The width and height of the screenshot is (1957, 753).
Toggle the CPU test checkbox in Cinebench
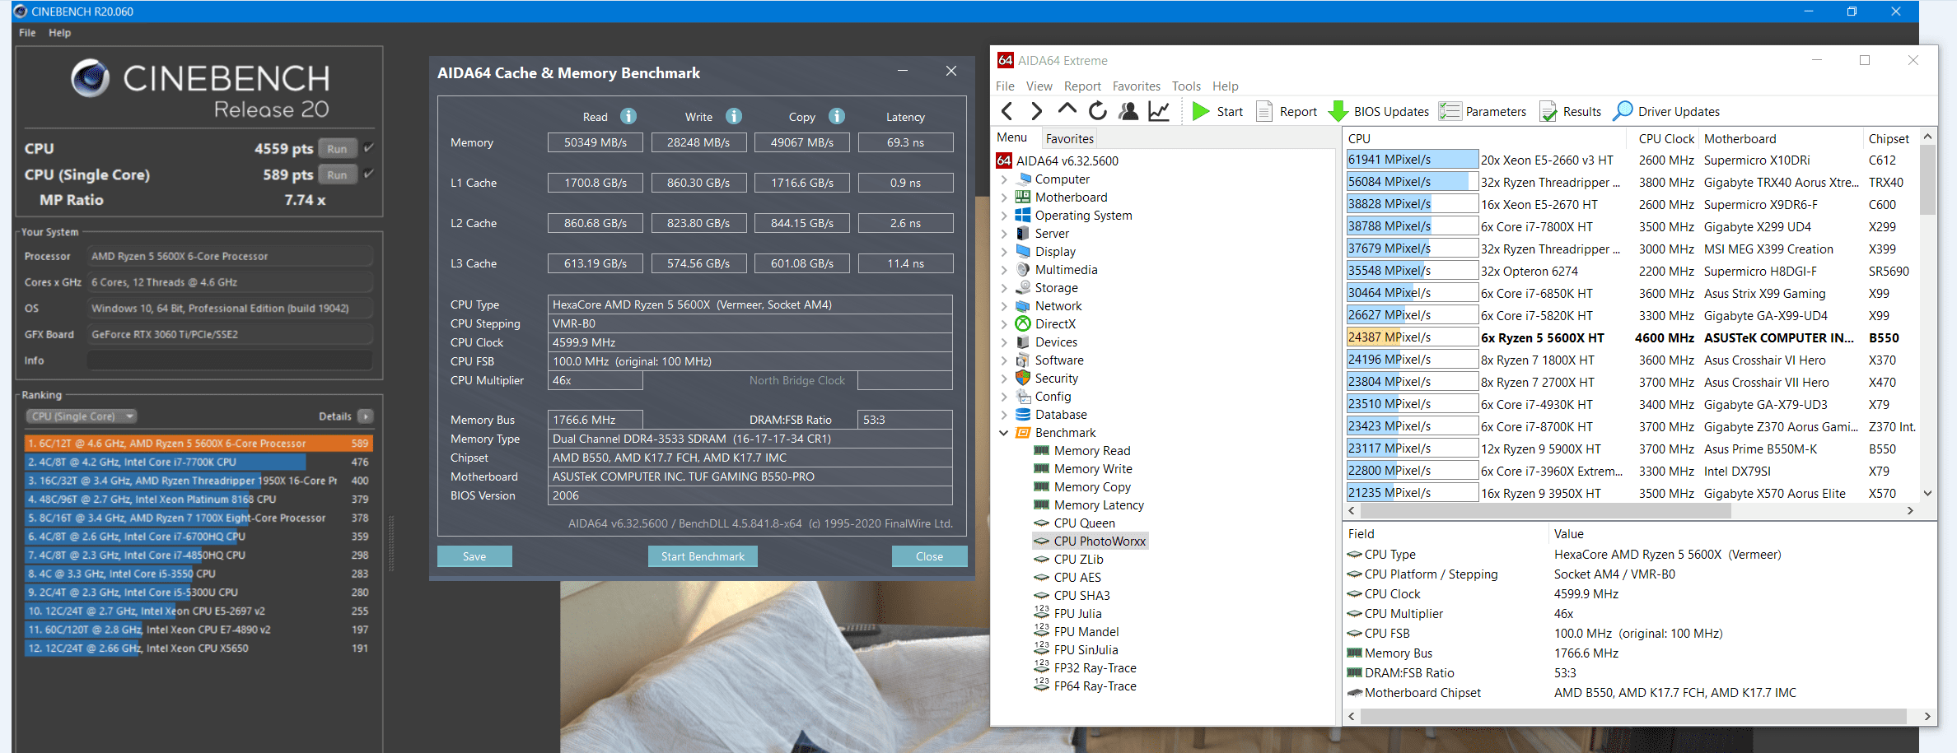[369, 148]
